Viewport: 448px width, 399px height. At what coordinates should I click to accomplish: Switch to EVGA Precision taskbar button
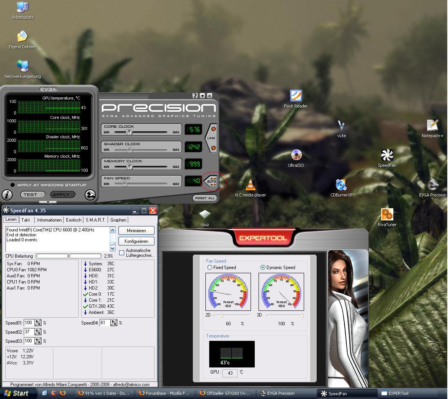click(x=287, y=393)
